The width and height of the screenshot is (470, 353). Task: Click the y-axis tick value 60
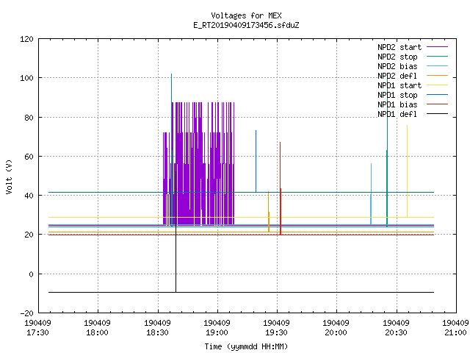(x=29, y=157)
